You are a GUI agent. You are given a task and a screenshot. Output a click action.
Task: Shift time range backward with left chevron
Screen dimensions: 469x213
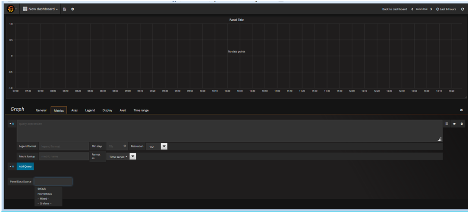pos(412,9)
